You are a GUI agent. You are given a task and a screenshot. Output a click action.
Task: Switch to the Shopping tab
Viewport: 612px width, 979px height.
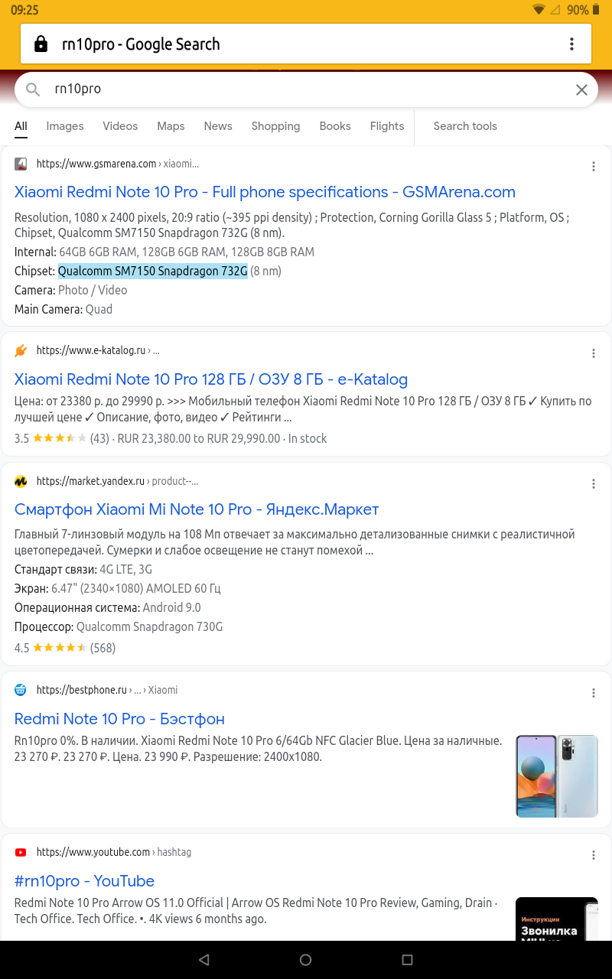pyautogui.click(x=275, y=126)
